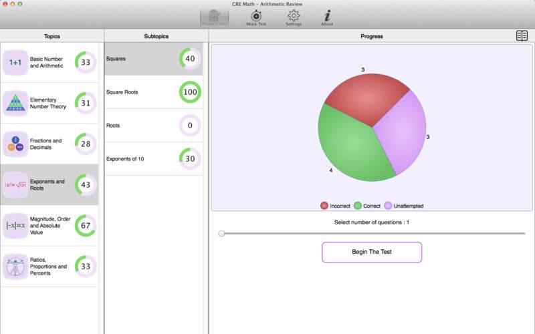Pick Magnitude, Order and Absolute Value topic
This screenshot has width=535, height=334.
[x=49, y=226]
